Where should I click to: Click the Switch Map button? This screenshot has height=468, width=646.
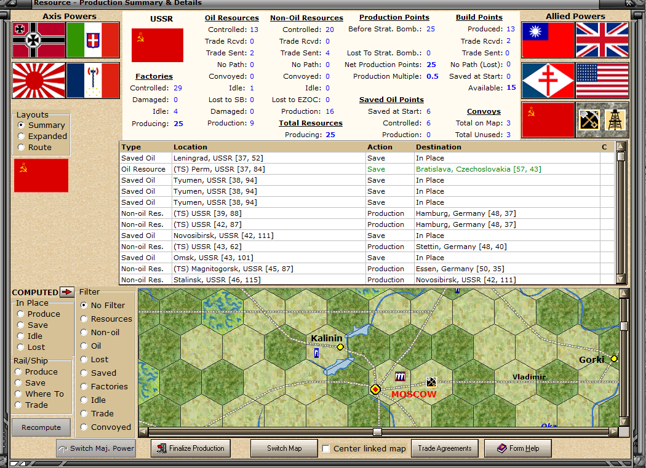284,448
